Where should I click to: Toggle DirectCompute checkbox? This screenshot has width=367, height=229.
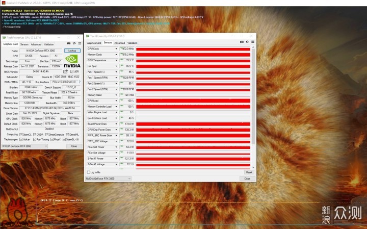[47, 135]
